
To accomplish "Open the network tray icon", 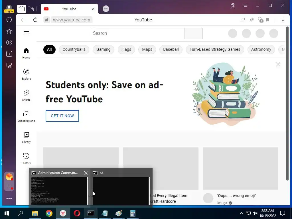I will (x=248, y=213).
